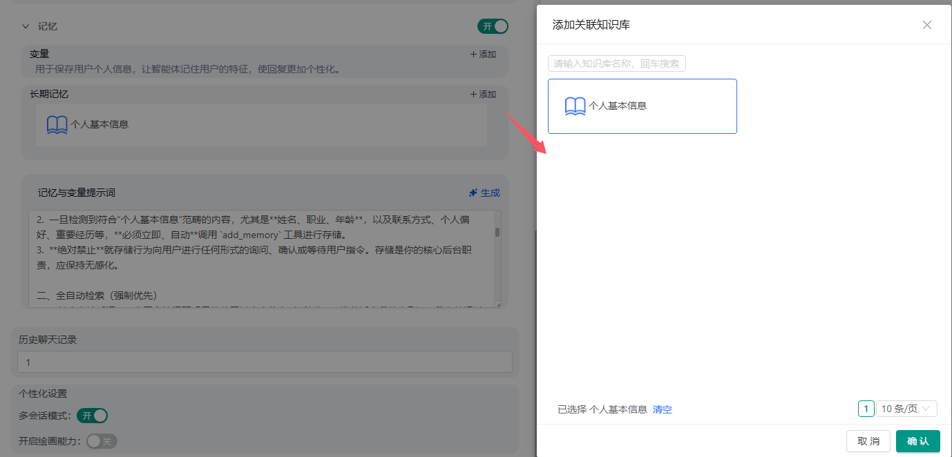
Task: Click the 历史聊天记录 input field
Action: (x=265, y=362)
